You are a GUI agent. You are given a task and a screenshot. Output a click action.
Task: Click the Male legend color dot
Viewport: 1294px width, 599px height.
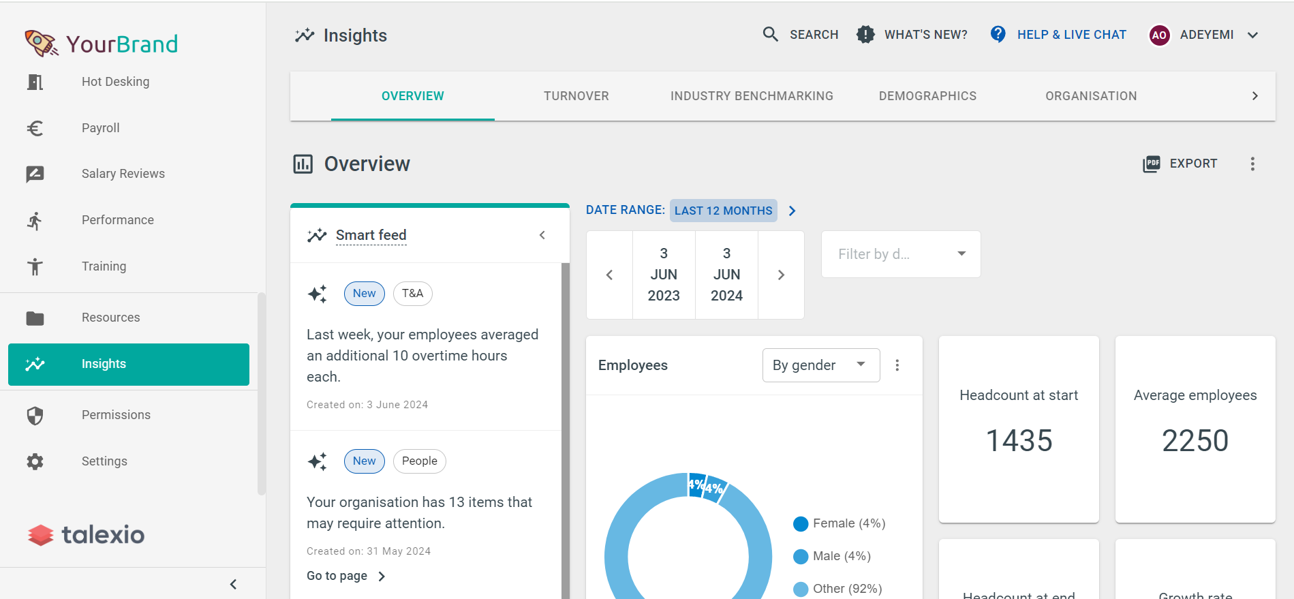click(801, 557)
